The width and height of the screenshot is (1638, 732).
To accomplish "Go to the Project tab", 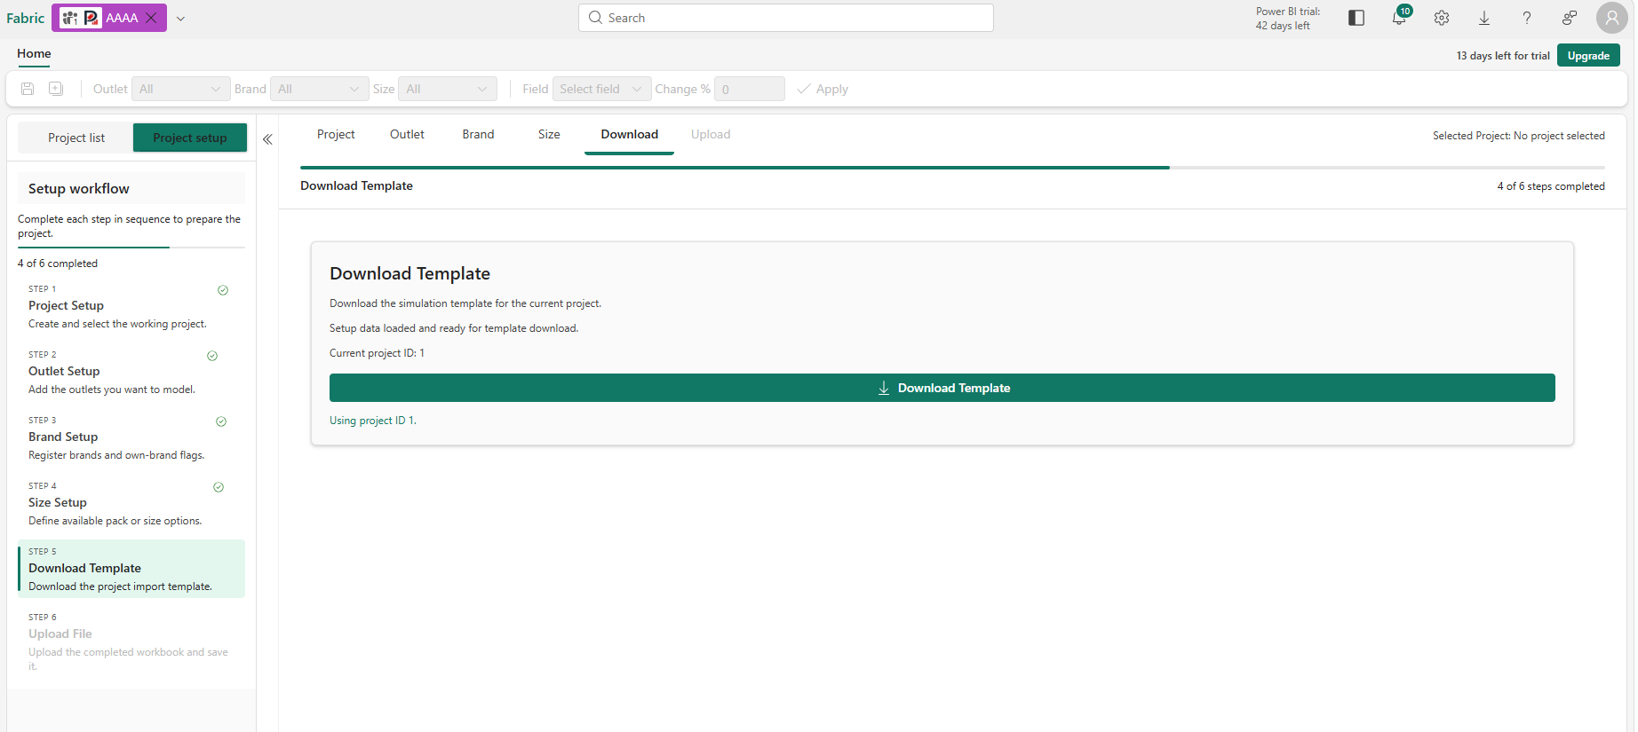I will 336,134.
